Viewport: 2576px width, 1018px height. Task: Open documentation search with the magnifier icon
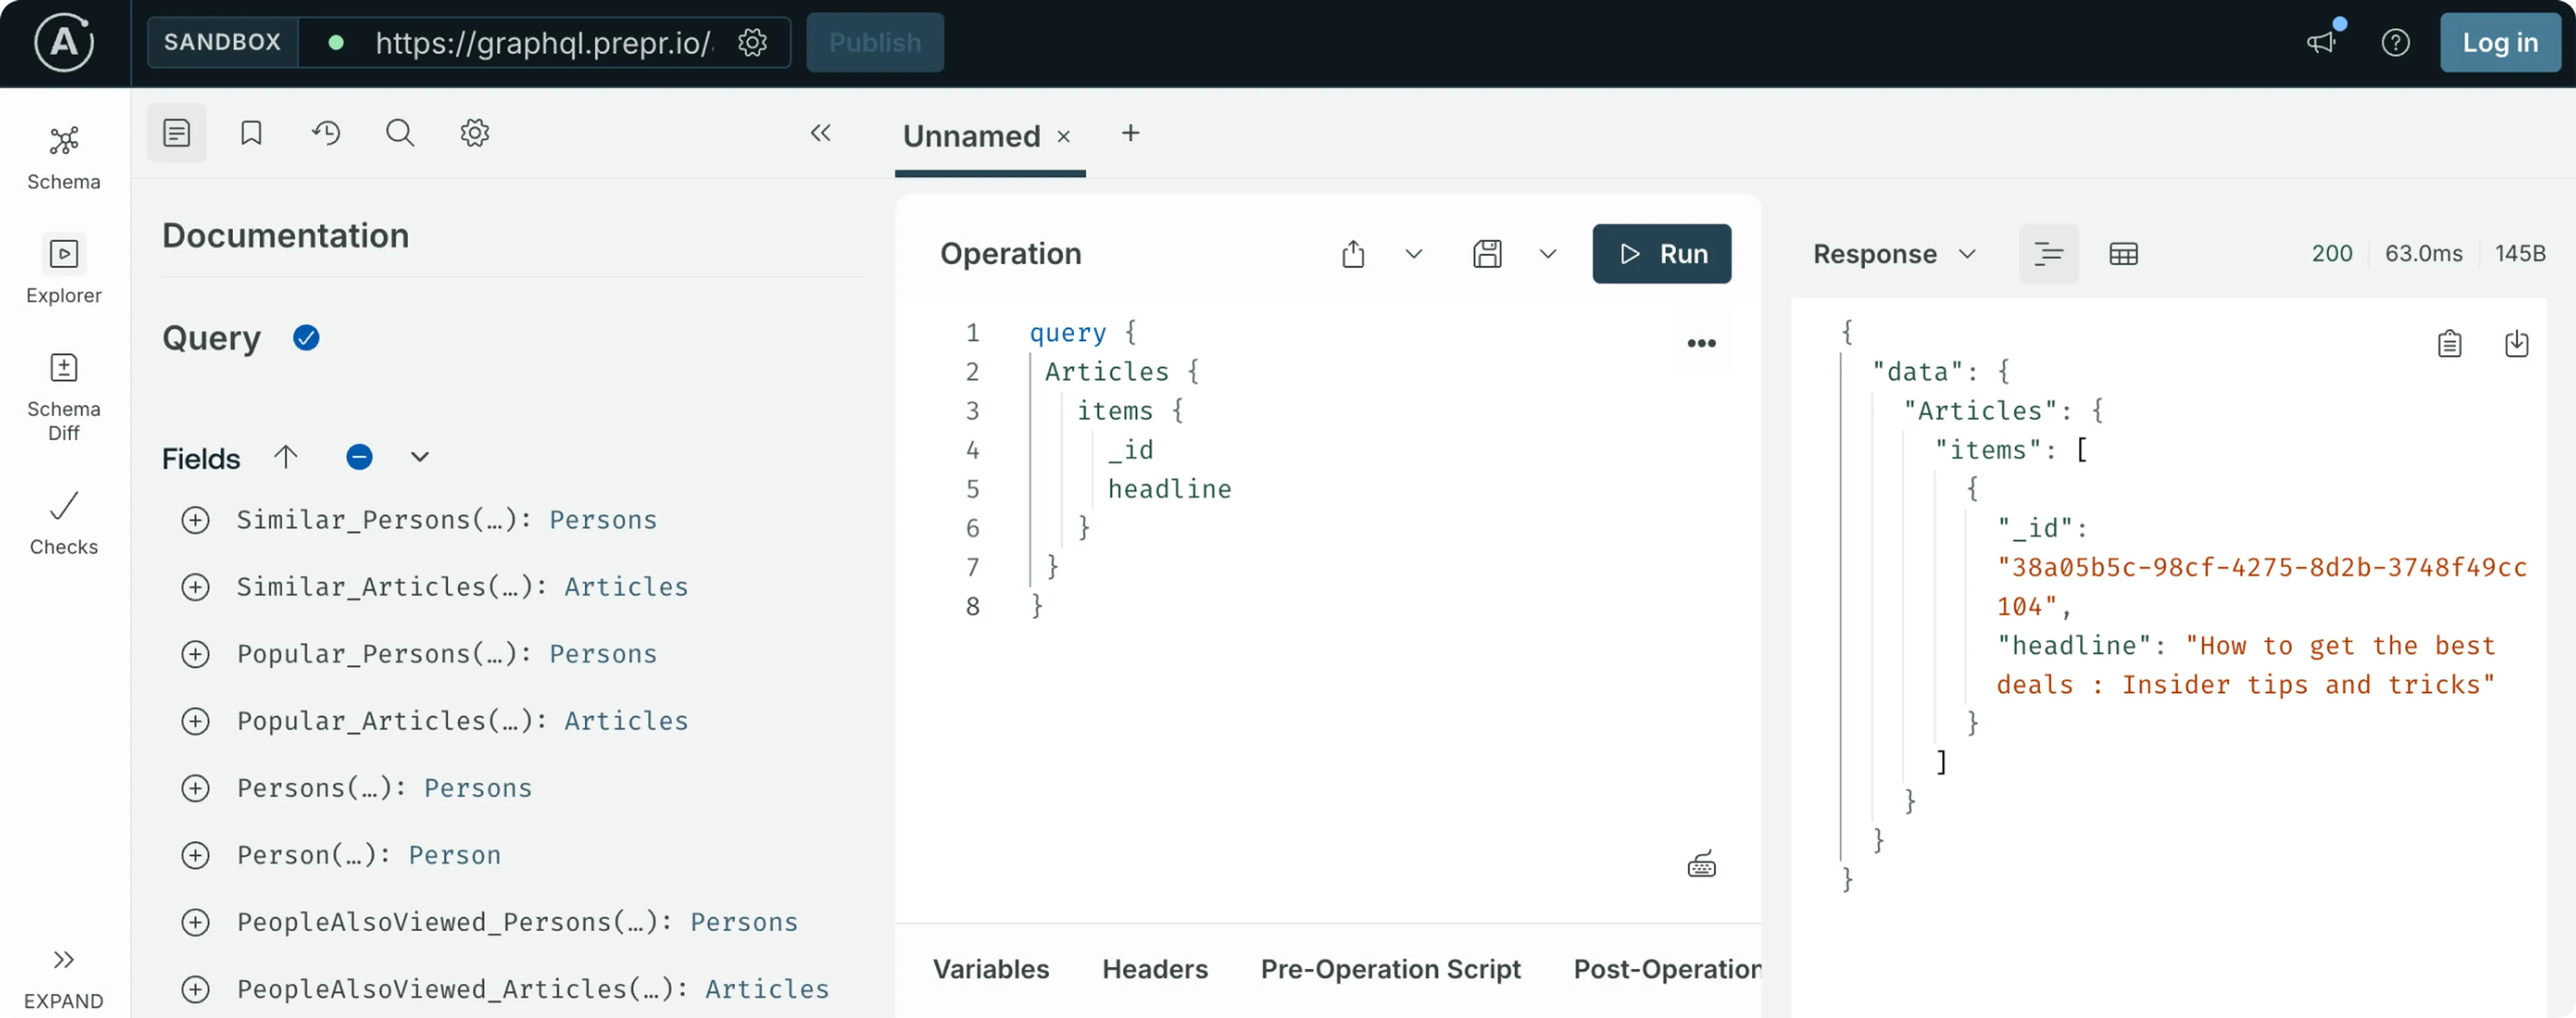tap(399, 133)
